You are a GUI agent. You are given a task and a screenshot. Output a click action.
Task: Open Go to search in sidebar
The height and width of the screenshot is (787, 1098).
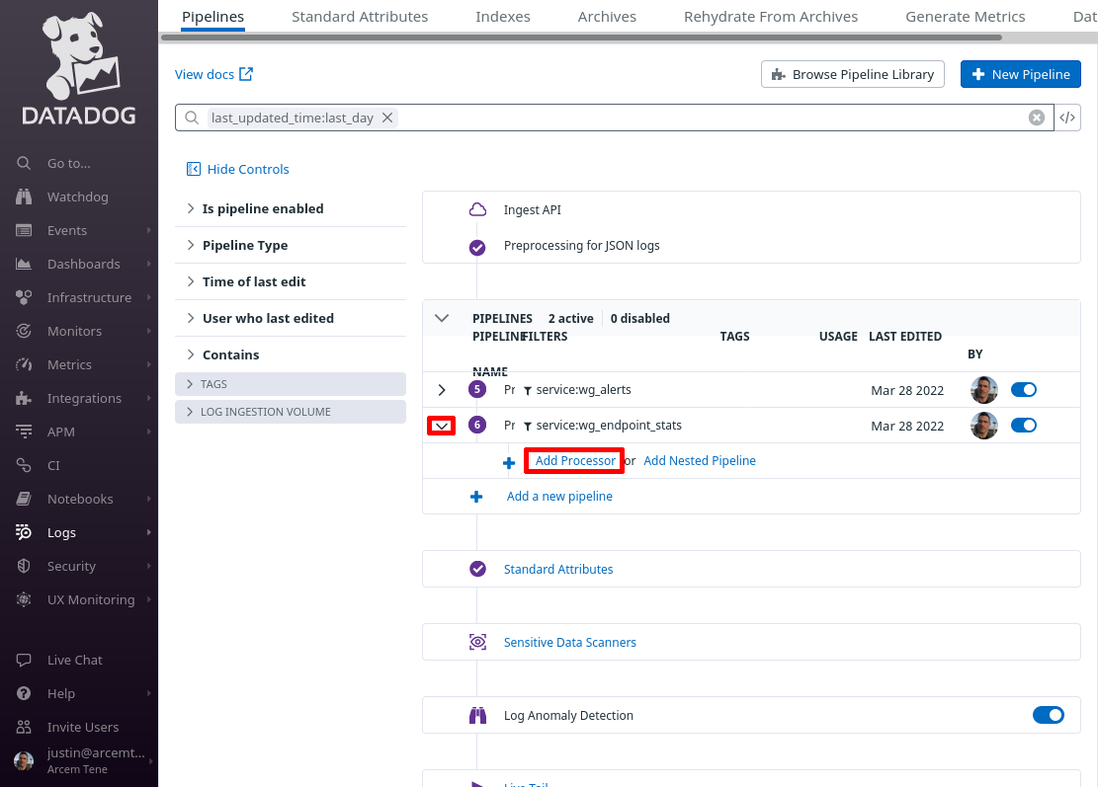coord(68,163)
